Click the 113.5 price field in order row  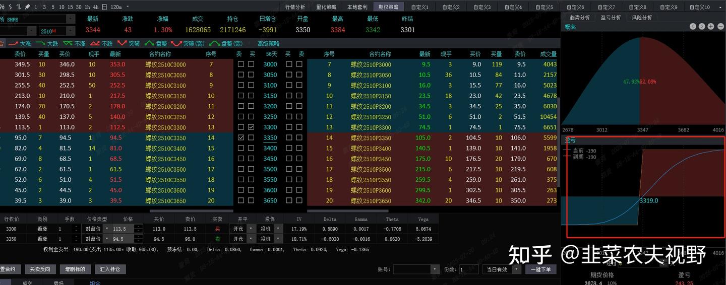(123, 229)
